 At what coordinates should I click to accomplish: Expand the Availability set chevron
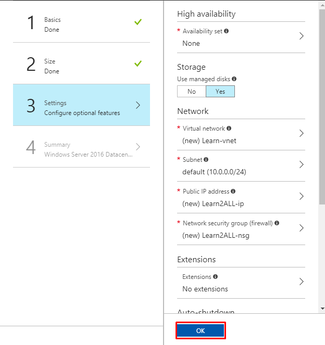[301, 36]
